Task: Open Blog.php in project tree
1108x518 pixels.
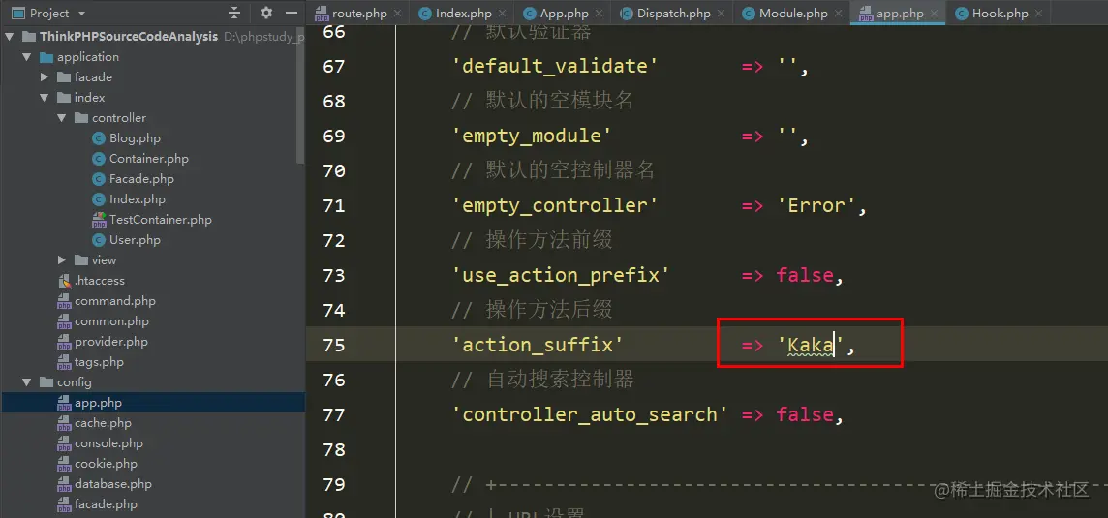Action: tap(135, 138)
